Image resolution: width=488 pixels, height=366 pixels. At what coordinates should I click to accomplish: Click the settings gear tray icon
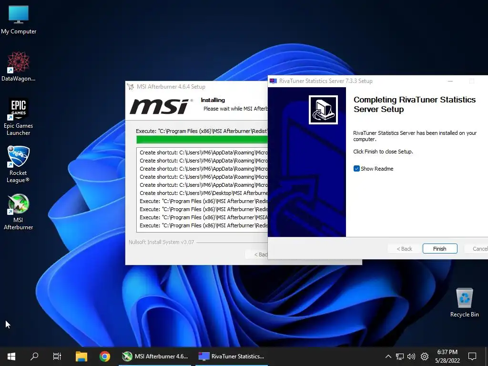(425, 356)
